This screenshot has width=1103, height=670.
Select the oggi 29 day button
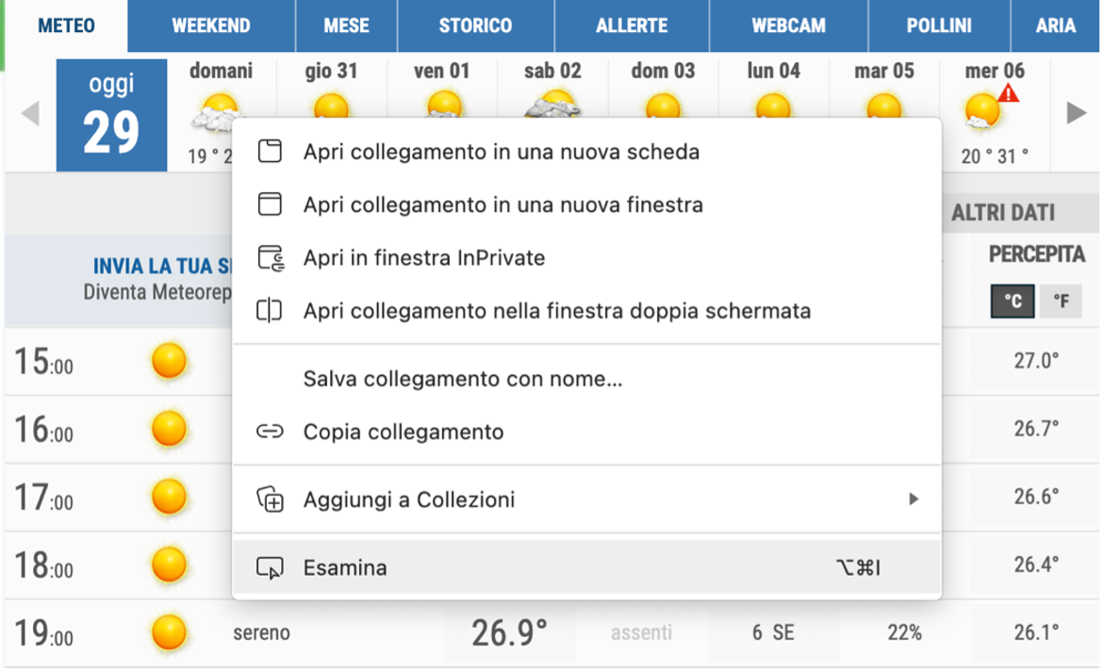pos(111,115)
